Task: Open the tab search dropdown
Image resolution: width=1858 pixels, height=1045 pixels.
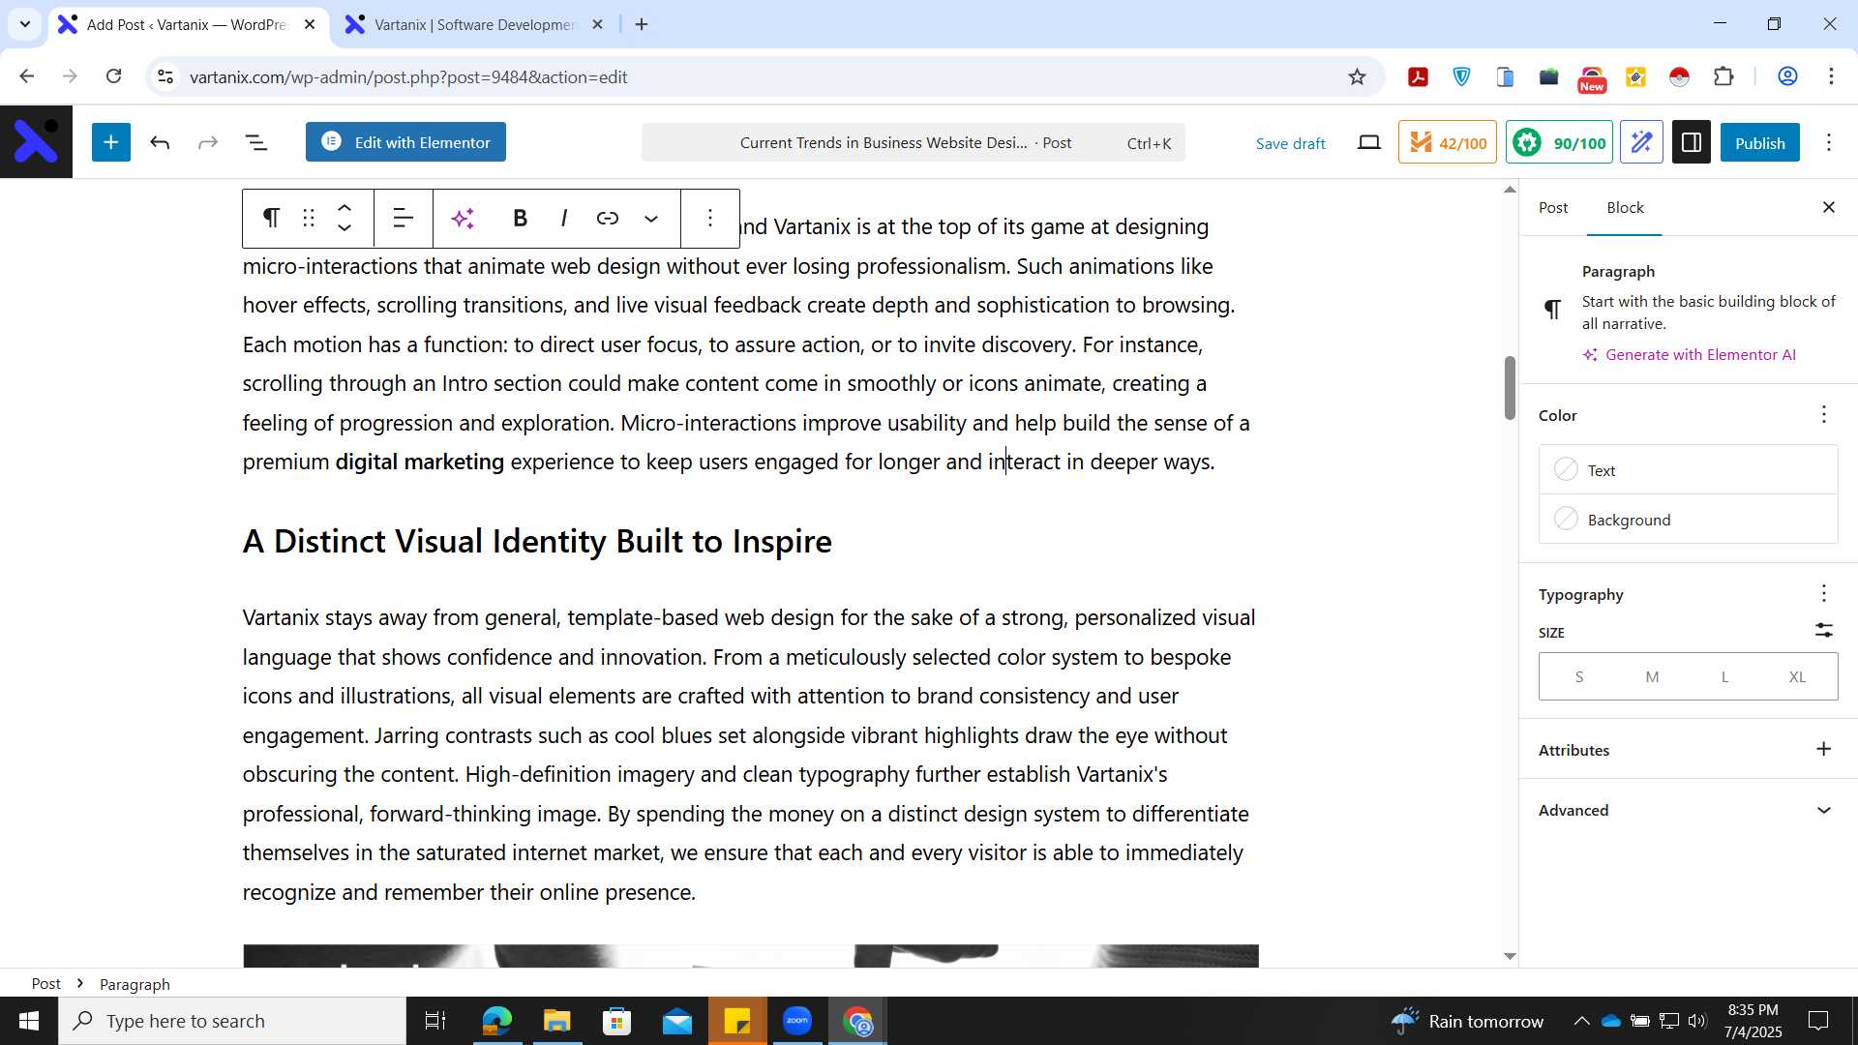Action: click(25, 24)
